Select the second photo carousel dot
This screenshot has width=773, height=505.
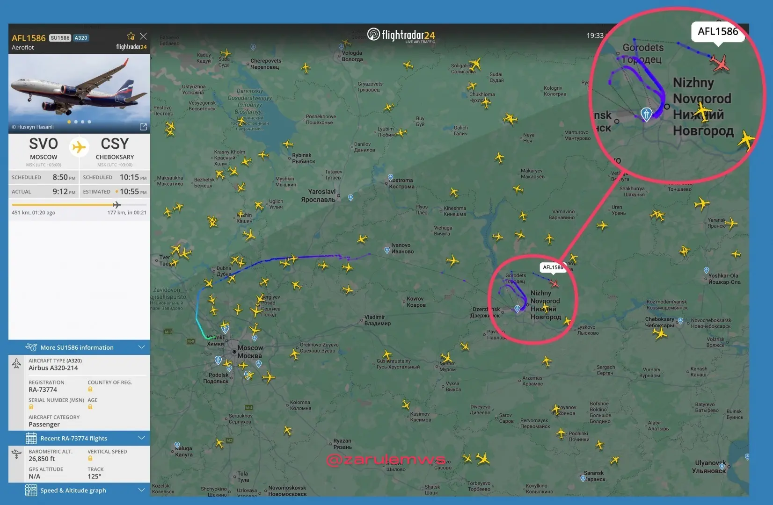(76, 122)
